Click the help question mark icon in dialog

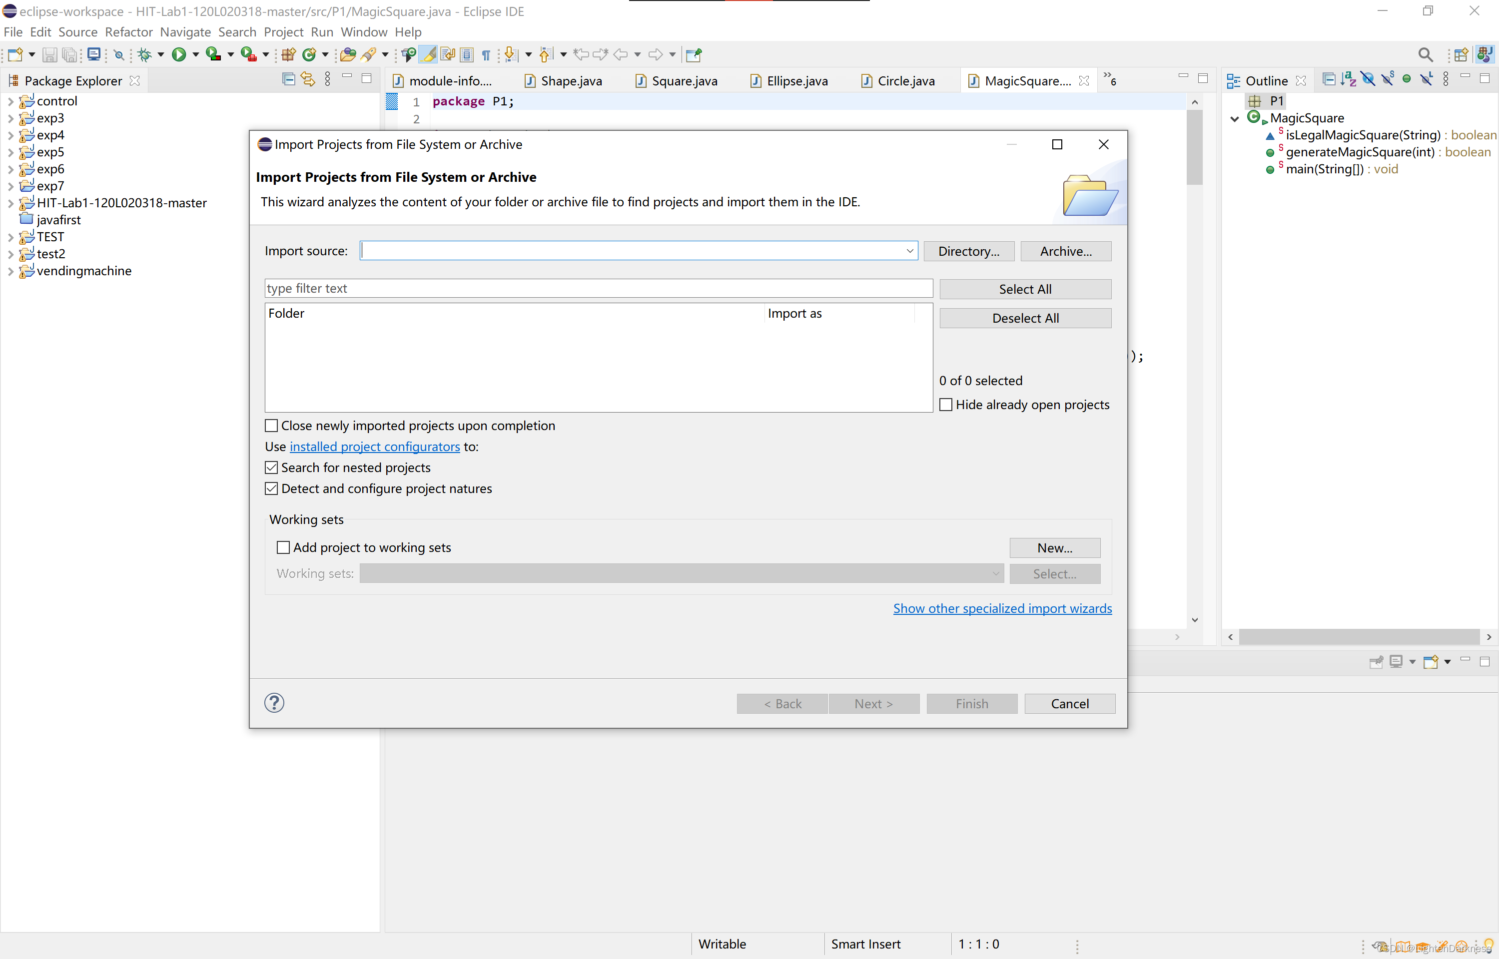pos(274,702)
